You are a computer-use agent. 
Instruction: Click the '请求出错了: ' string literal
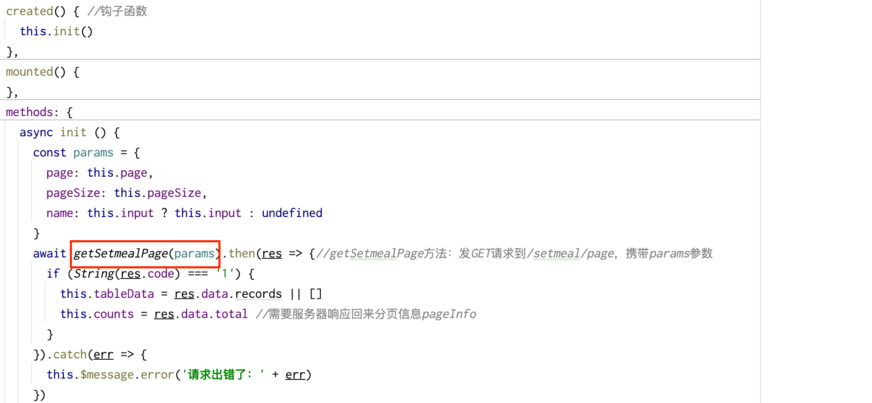223,375
